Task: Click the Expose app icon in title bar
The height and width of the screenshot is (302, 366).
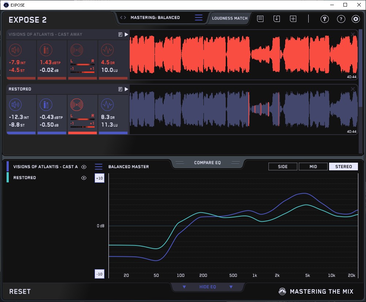Action: [x=6, y=5]
